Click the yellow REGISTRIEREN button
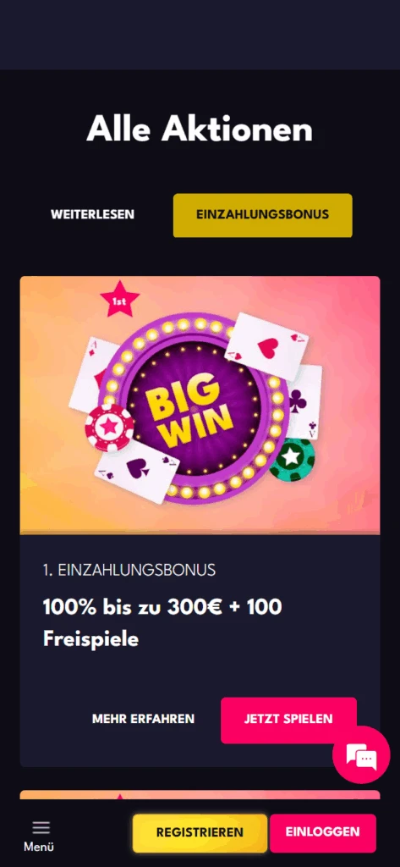Screen dimensions: 400x867 (x=200, y=833)
